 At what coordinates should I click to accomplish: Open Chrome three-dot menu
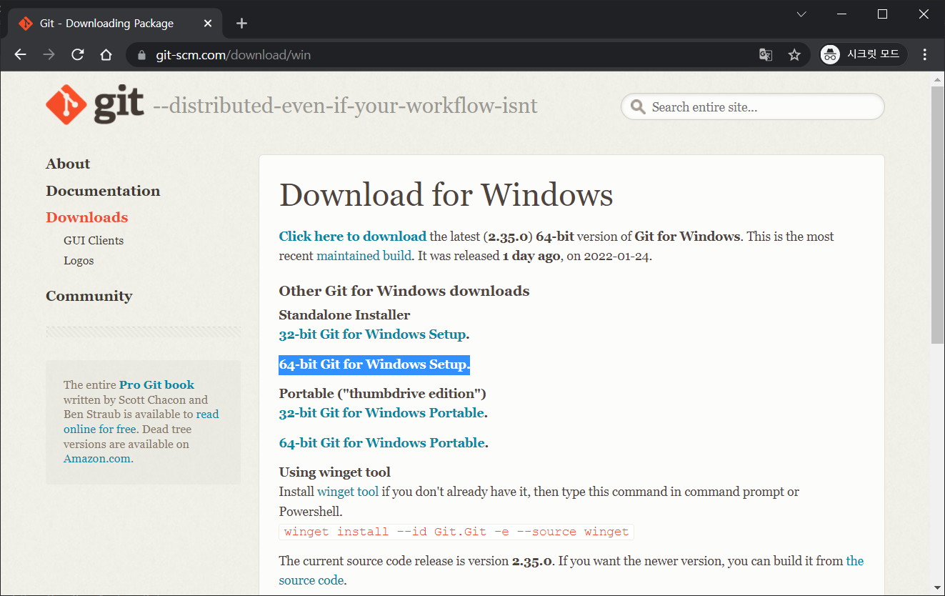coord(925,55)
